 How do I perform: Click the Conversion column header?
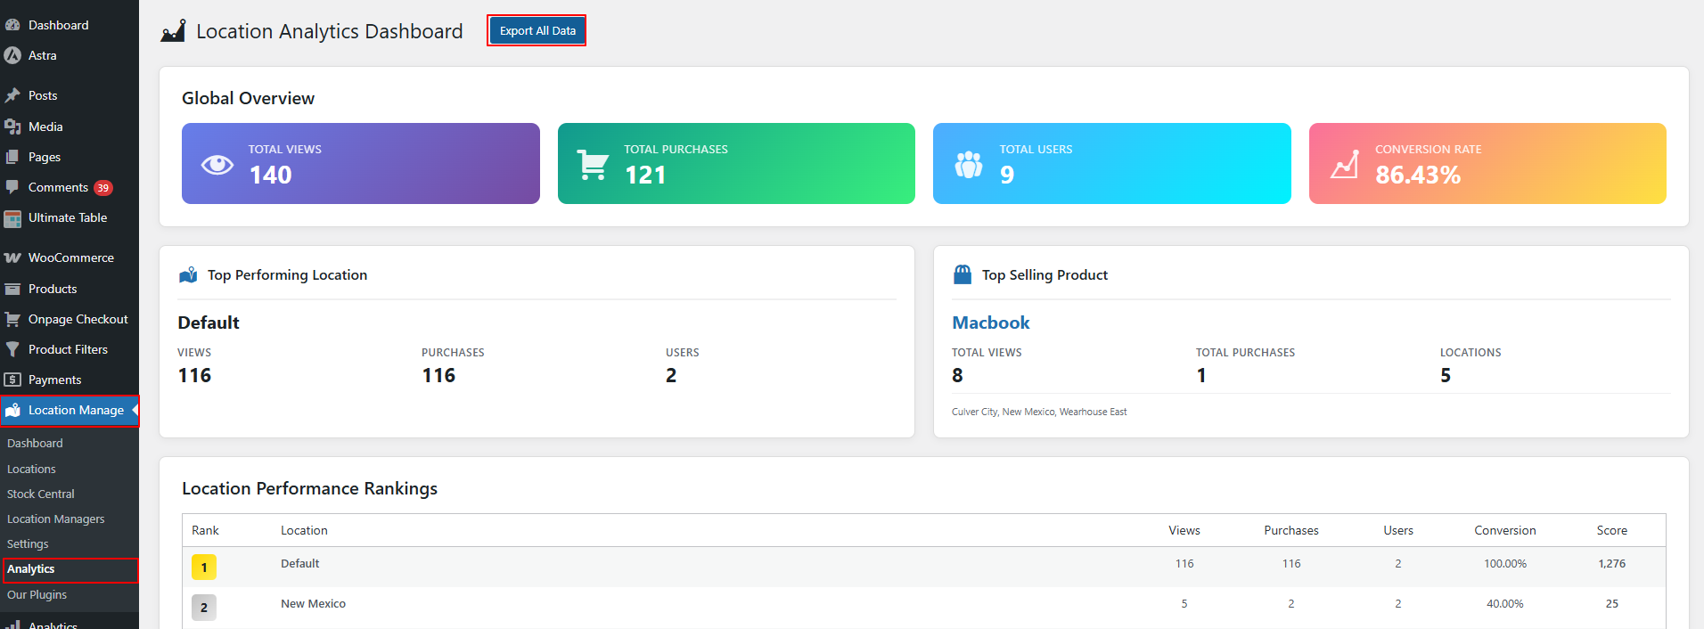tap(1505, 530)
